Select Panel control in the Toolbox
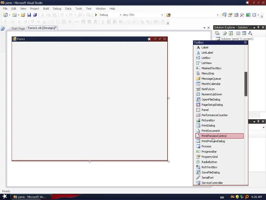Screen dimensions: 266x200 220,110
